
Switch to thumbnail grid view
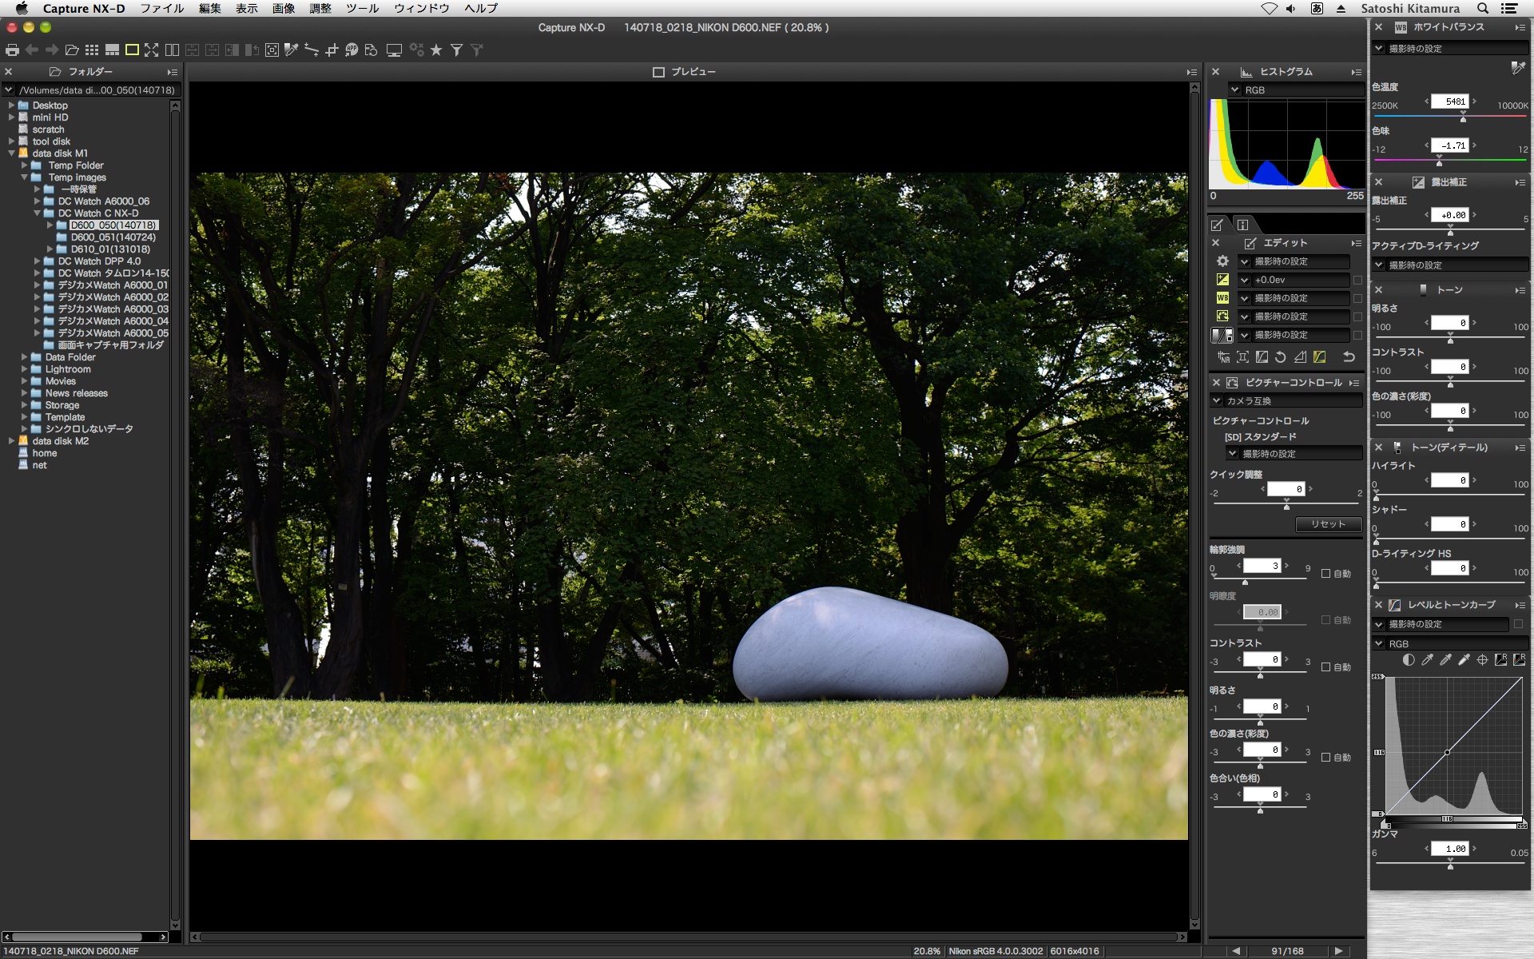pos(92,50)
